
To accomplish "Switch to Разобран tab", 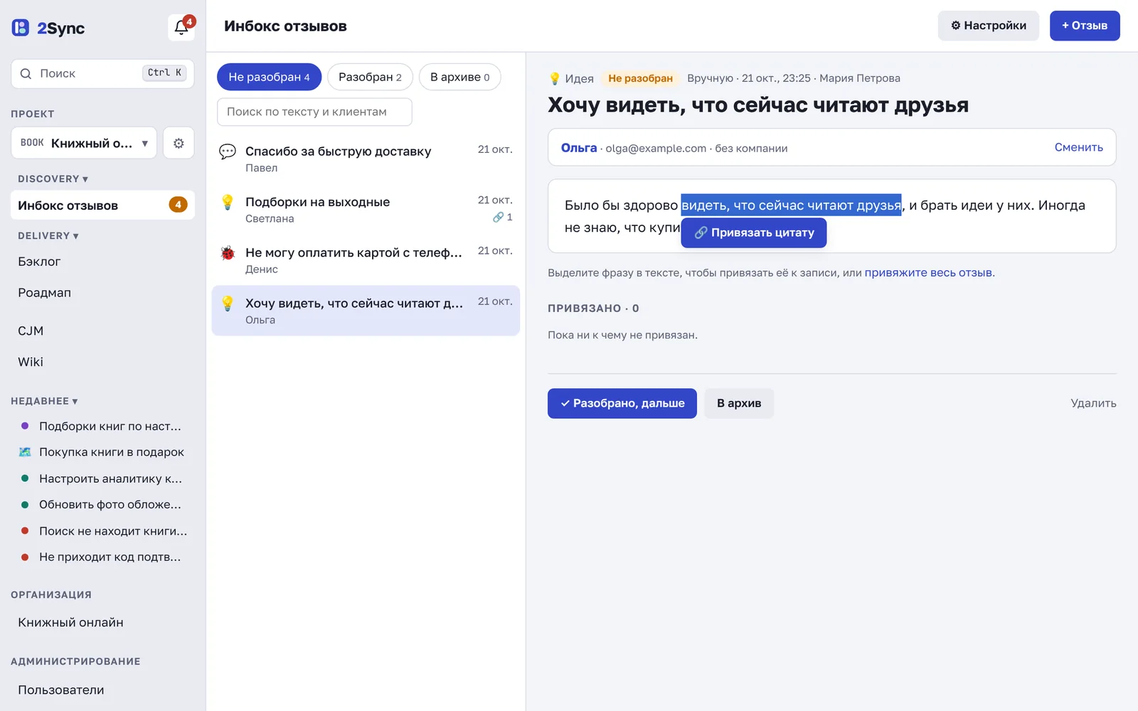I will pos(370,77).
